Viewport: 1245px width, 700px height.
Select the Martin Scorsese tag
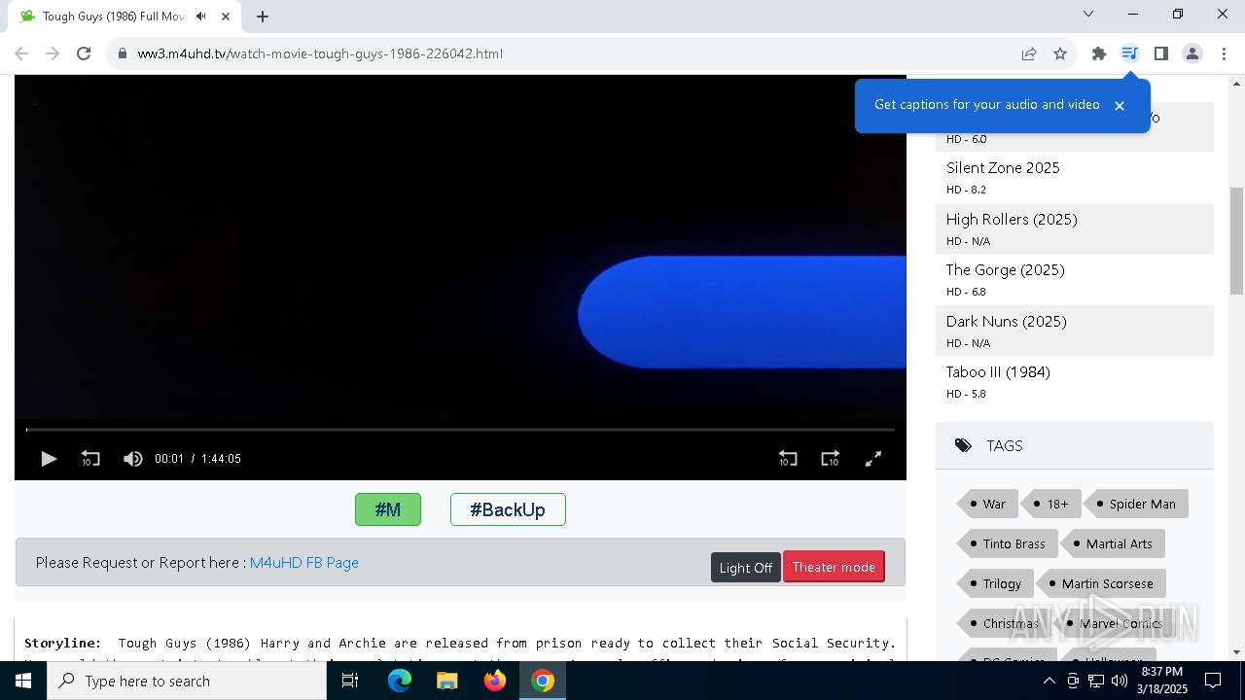pos(1101,583)
